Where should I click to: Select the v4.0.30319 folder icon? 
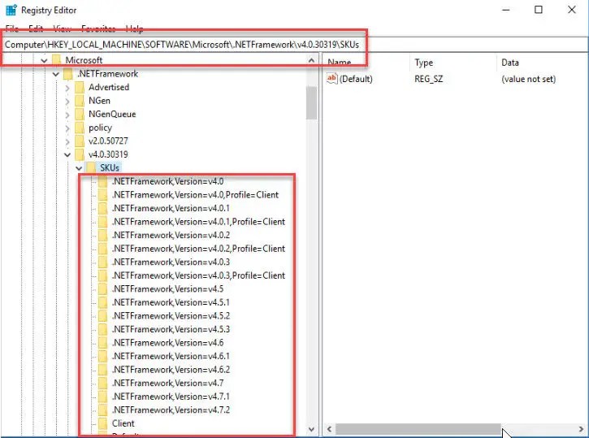(x=80, y=154)
